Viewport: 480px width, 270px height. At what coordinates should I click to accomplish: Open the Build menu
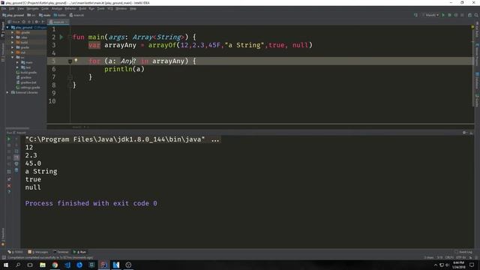pyautogui.click(x=82, y=8)
